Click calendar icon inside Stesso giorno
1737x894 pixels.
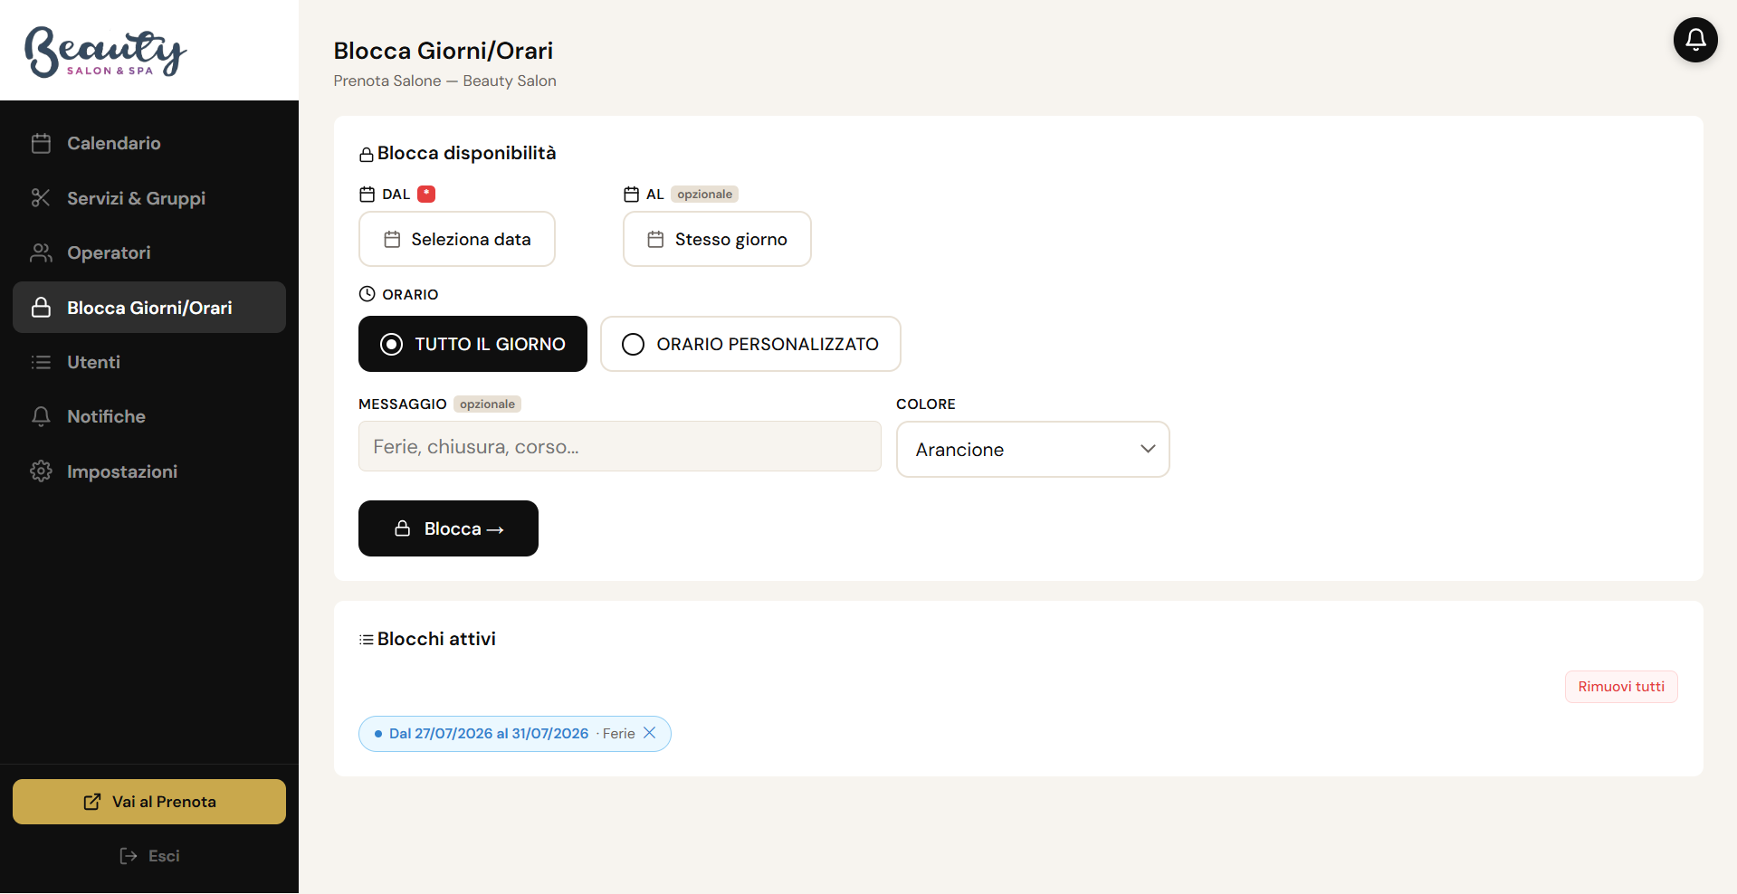[x=655, y=239]
